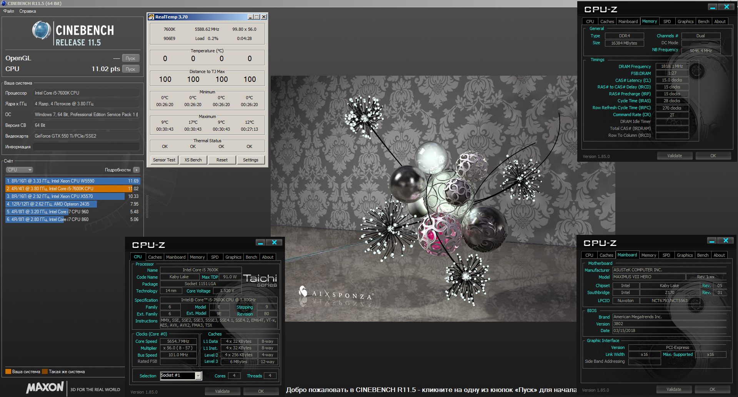
Task: Open RealTemp Settings
Action: click(251, 160)
